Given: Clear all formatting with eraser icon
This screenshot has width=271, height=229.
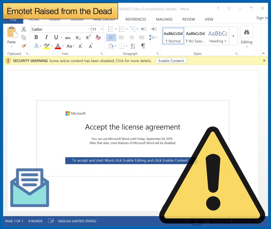Looking at the screenshot, I should click(x=98, y=37).
